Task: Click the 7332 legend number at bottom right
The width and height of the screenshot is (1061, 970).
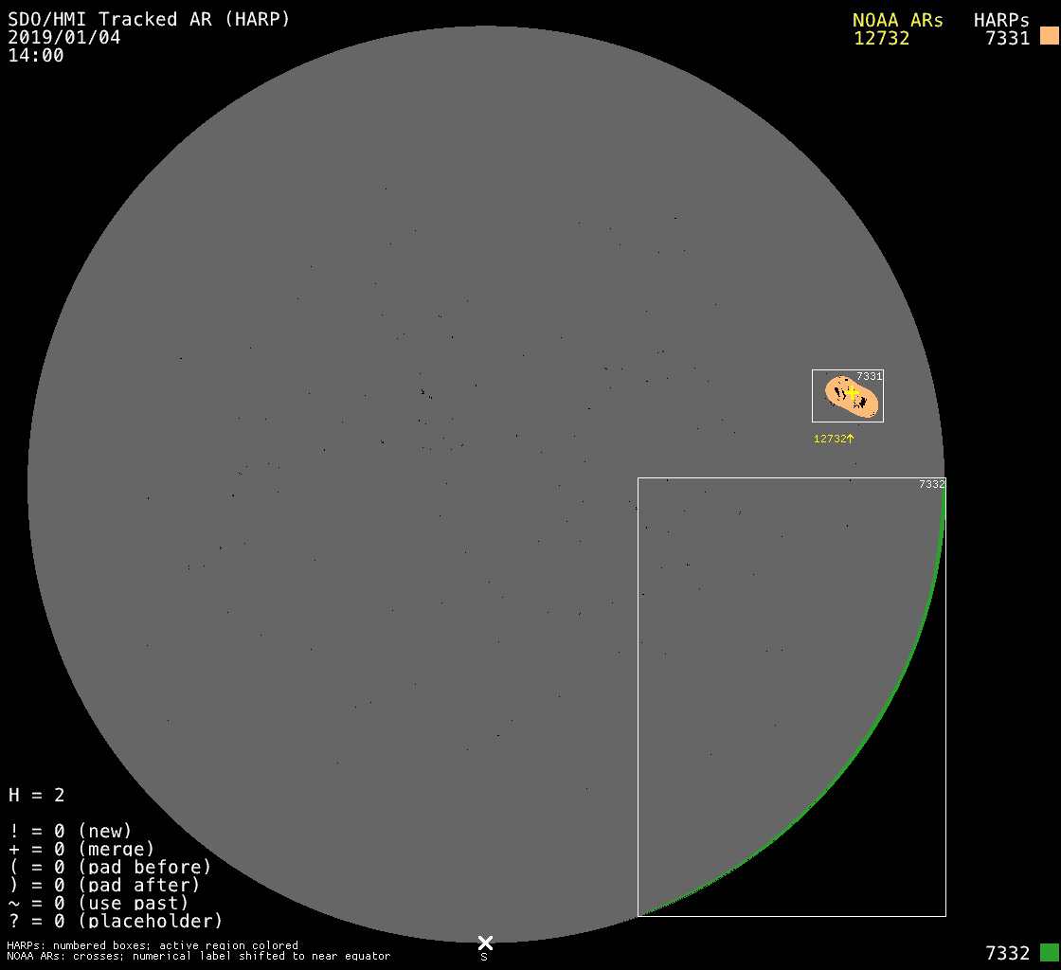Action: coord(1007,953)
